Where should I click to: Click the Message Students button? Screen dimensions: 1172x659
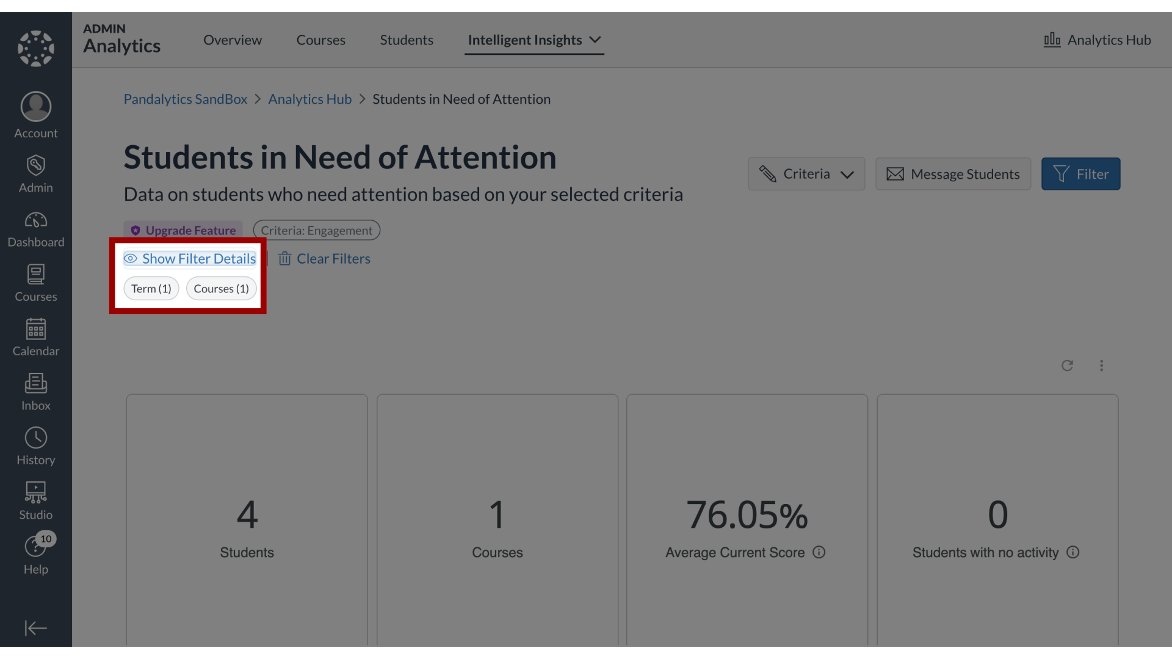(x=953, y=174)
